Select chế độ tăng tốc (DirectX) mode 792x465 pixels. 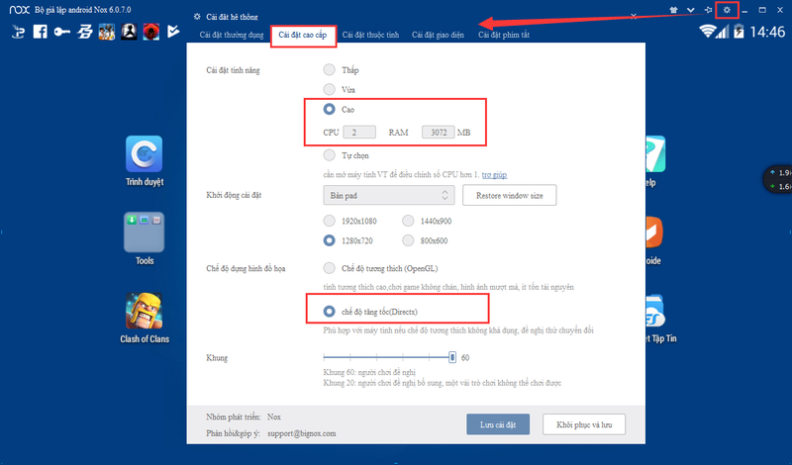(330, 312)
